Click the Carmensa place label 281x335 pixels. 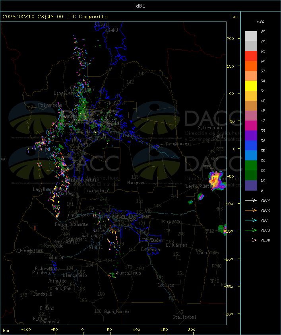coord(150,249)
